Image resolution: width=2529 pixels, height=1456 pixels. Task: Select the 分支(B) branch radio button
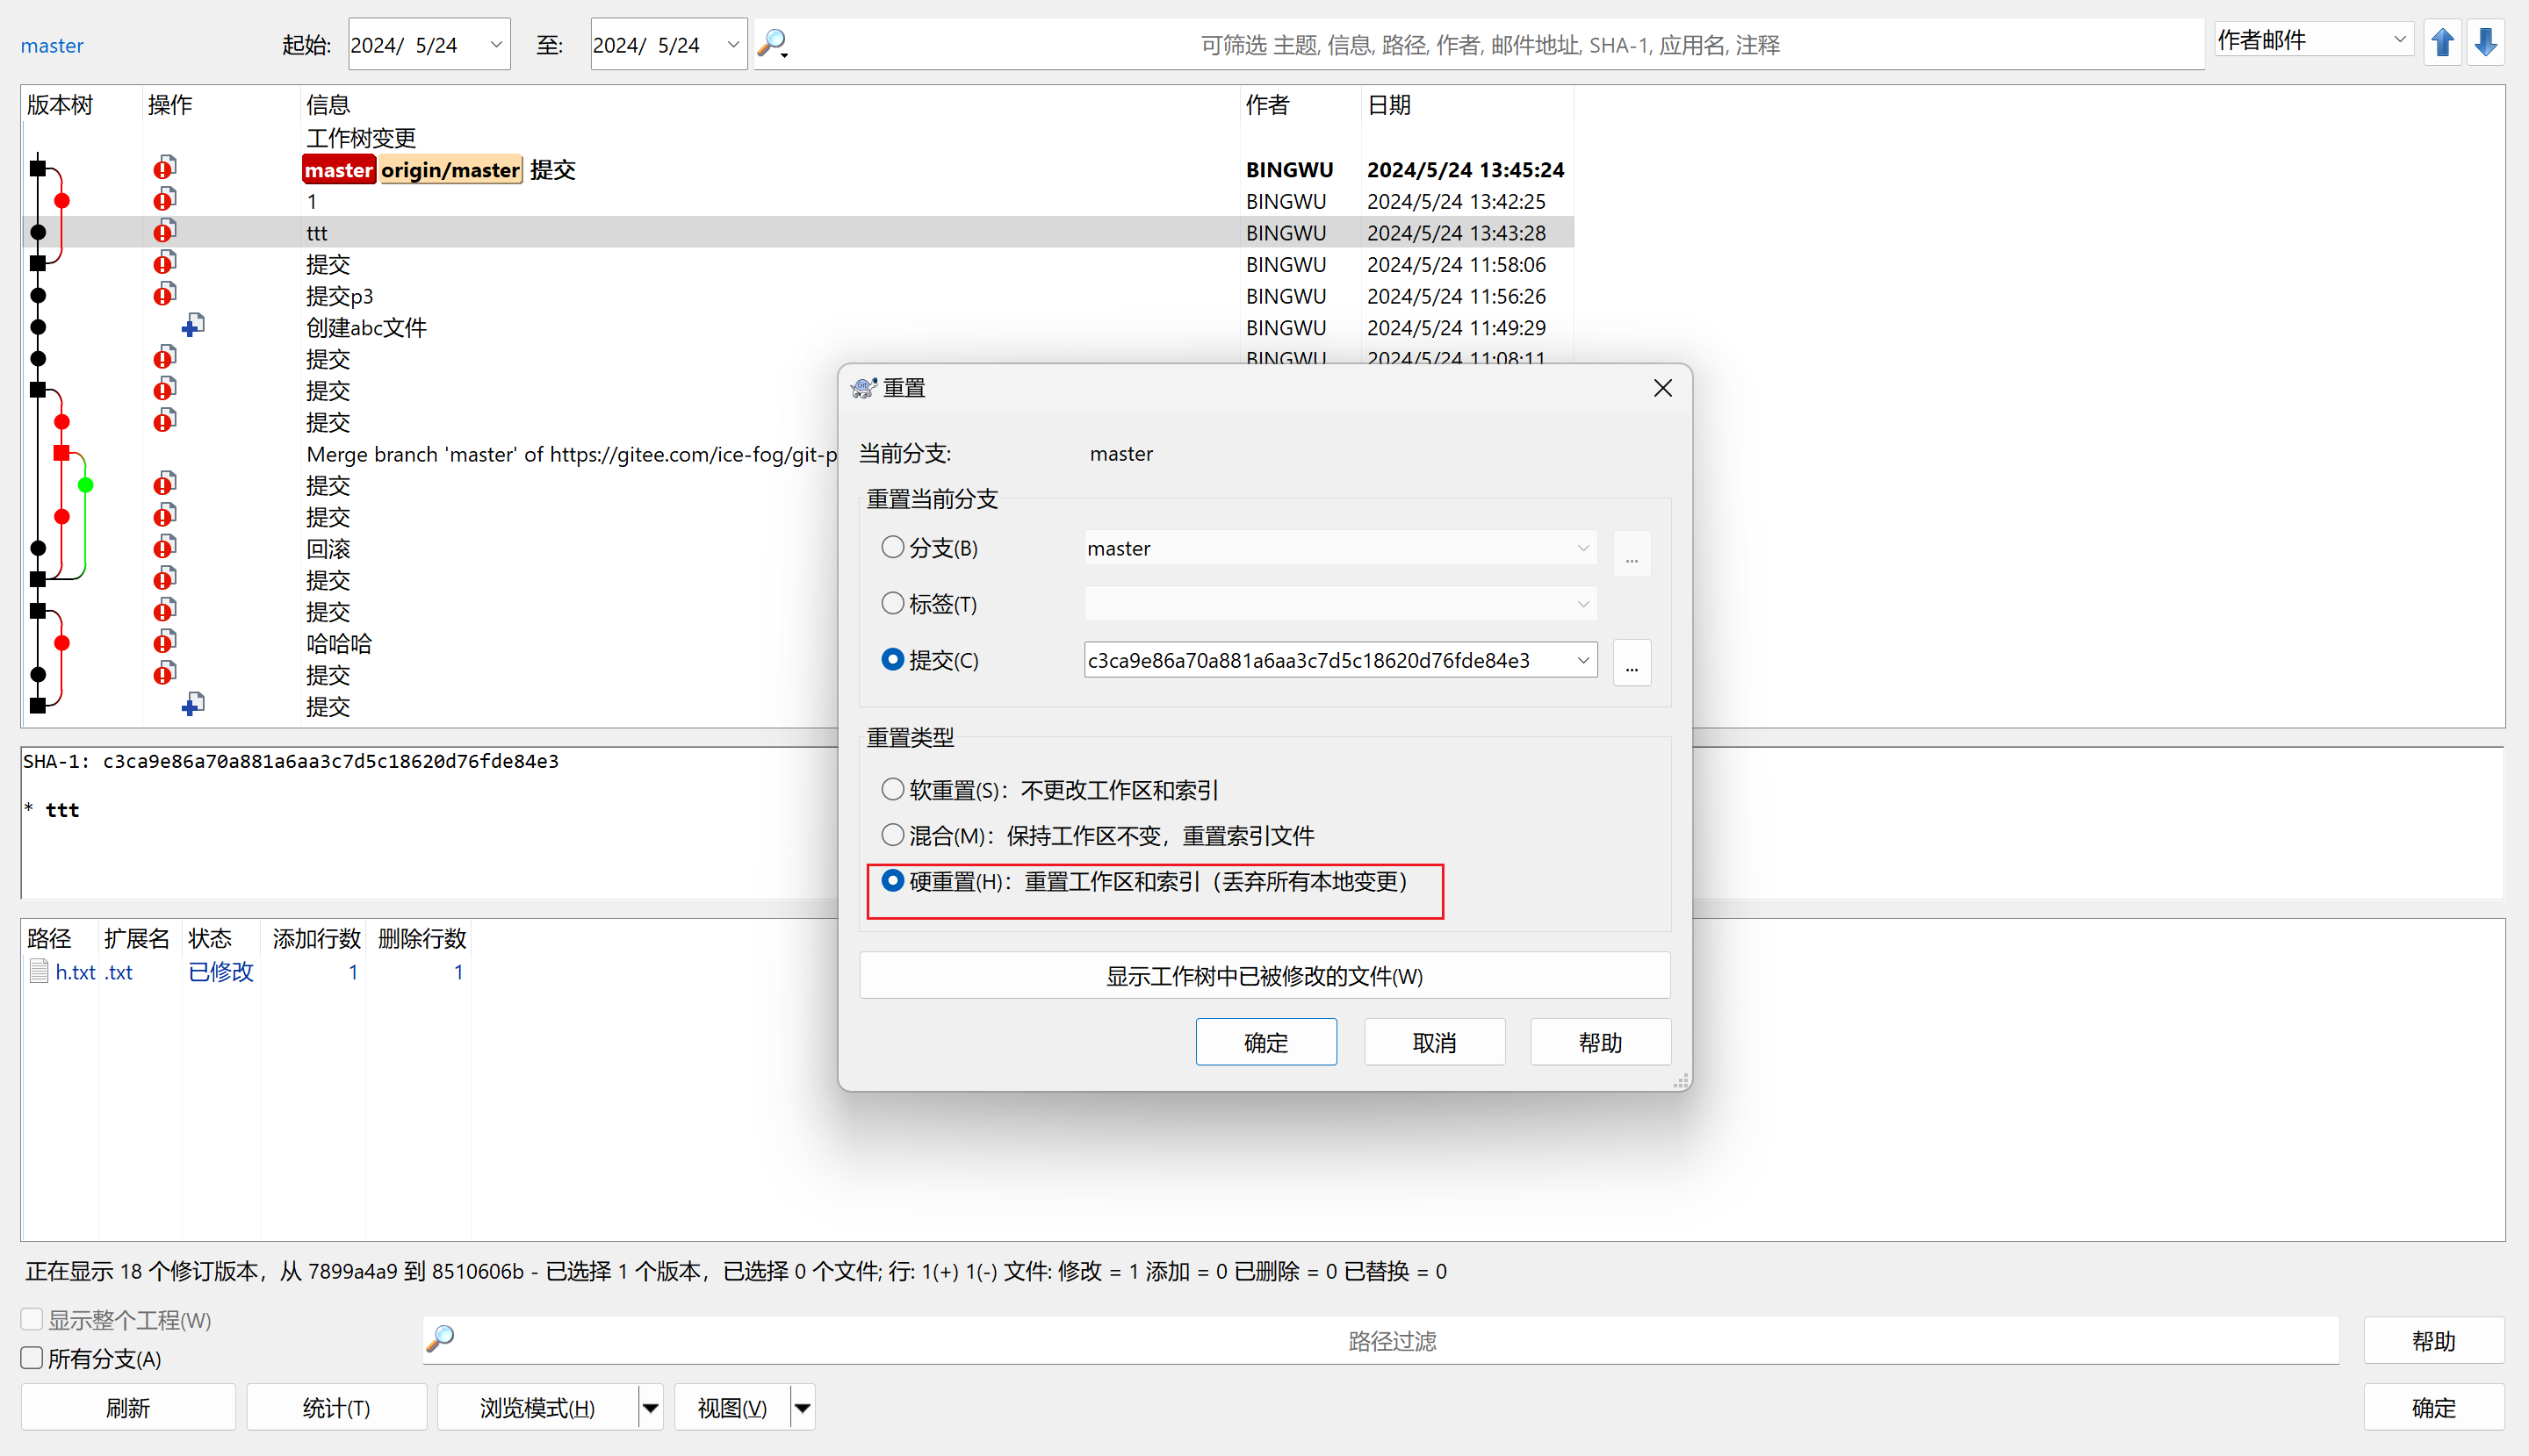pos(892,547)
